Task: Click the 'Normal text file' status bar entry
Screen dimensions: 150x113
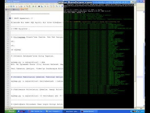Action: 9,109
